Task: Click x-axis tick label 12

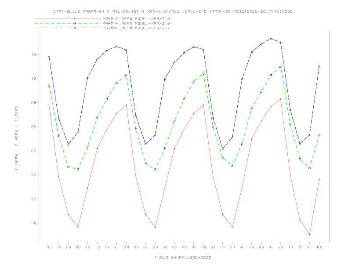Action: (88, 247)
